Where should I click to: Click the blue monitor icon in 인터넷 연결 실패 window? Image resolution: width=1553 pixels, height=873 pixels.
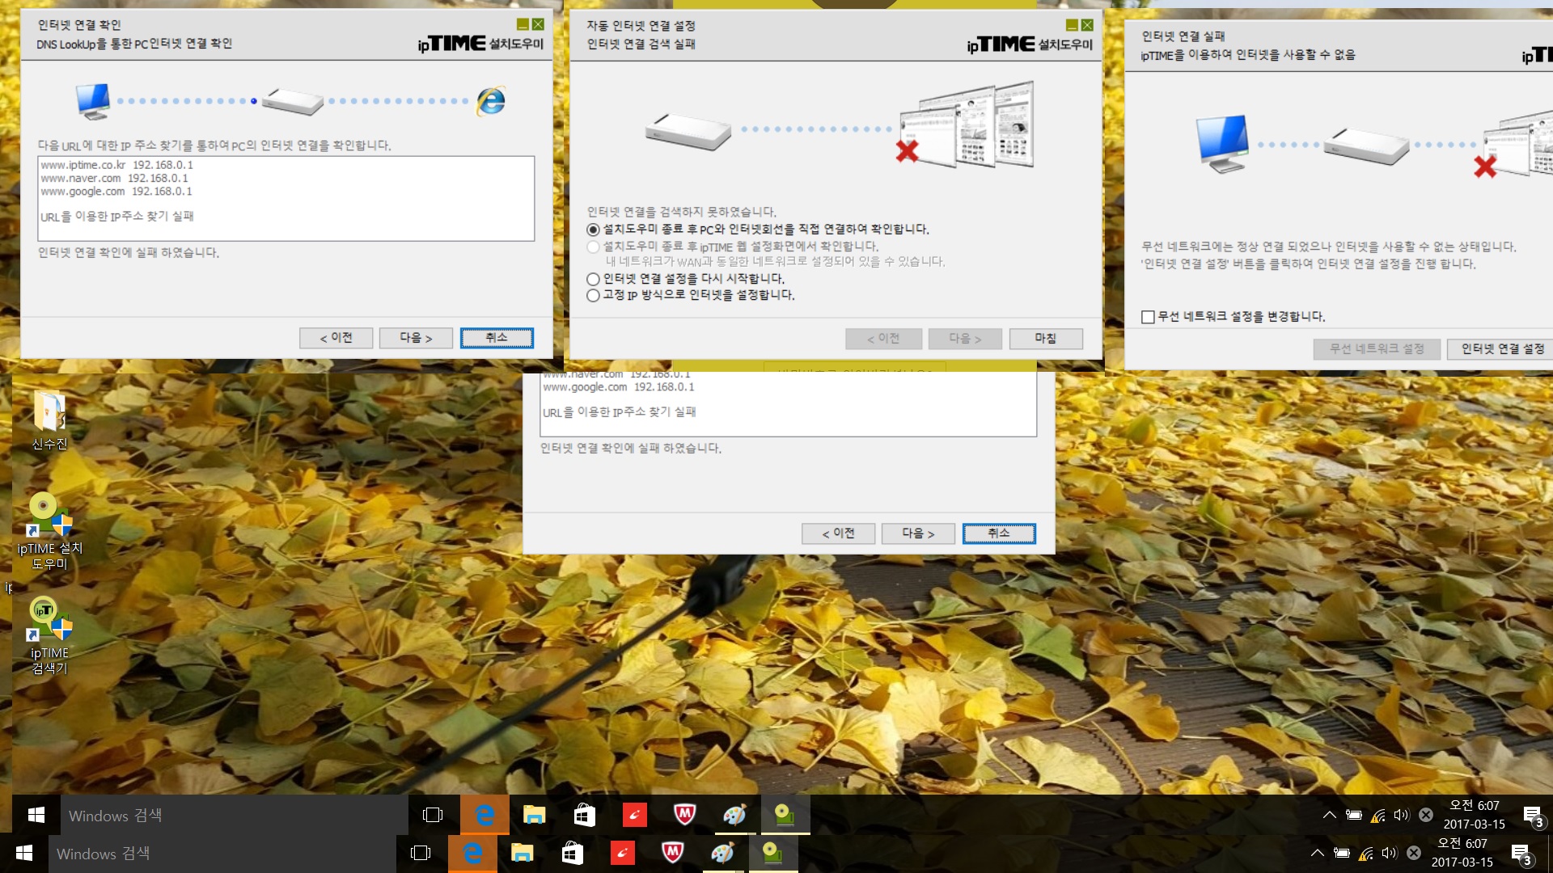point(1222,144)
